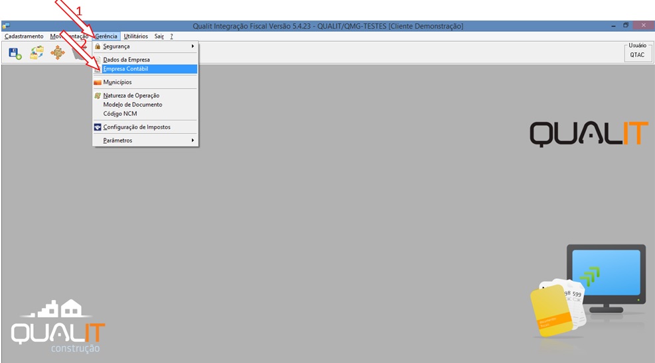Image resolution: width=655 pixels, height=363 pixels.
Task: Click the box with orange arrows toolbar icon
Action: pyautogui.click(x=58, y=53)
